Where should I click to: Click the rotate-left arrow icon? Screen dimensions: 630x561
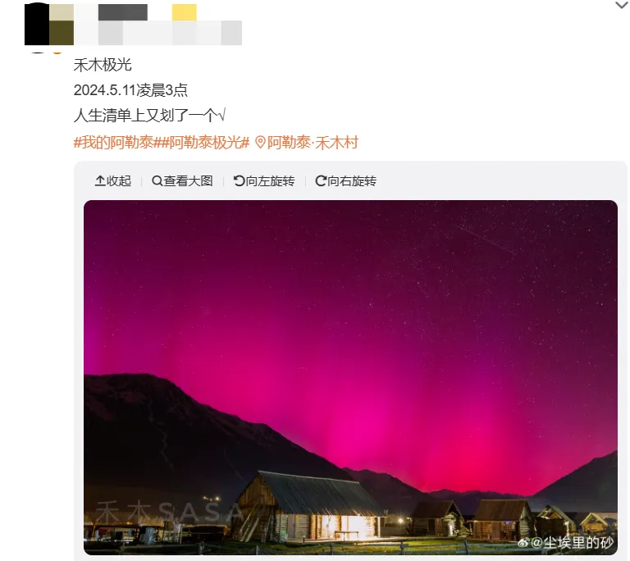tap(239, 180)
